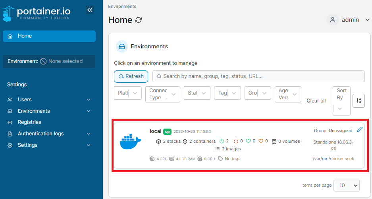Click the stacks layers icon
Screen dimensions: 372x199
[158, 141]
